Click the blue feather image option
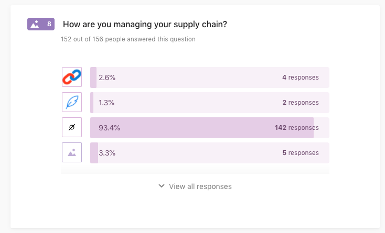 72,103
